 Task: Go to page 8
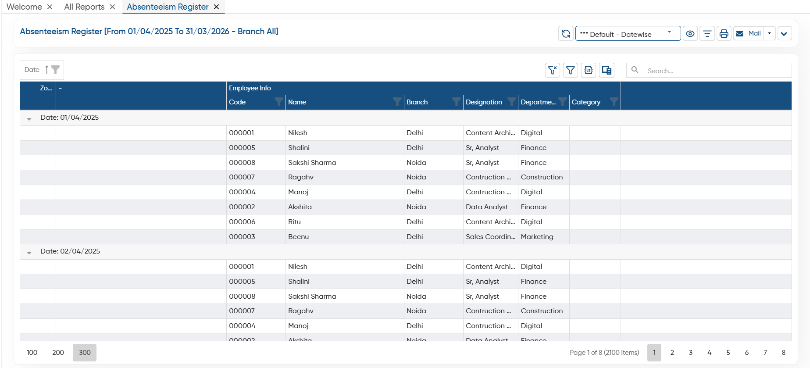(784, 353)
